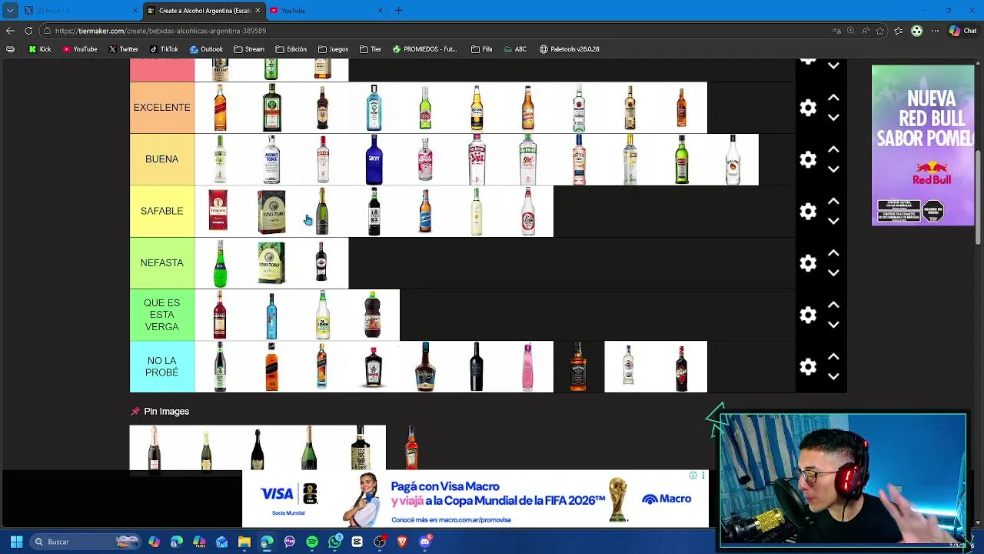Move NEFASTA row up with arrow
Screen dimensions: 984x554
coord(833,253)
